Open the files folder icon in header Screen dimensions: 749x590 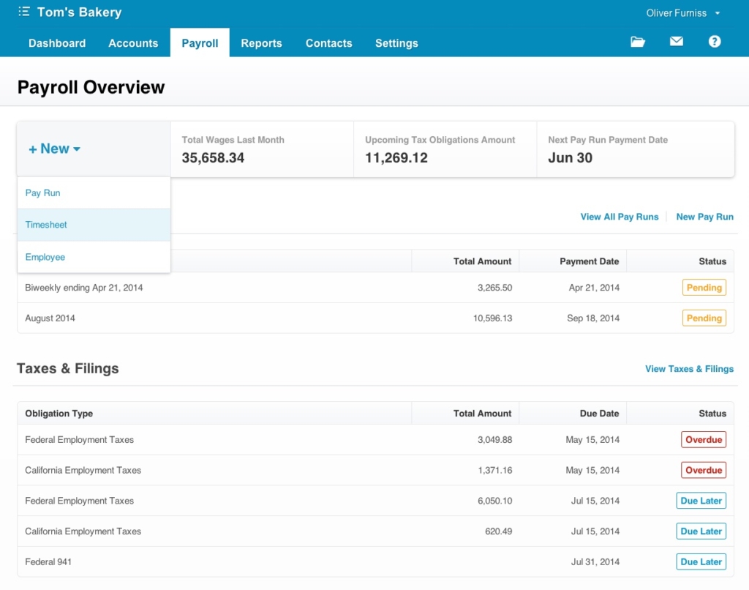tap(637, 42)
